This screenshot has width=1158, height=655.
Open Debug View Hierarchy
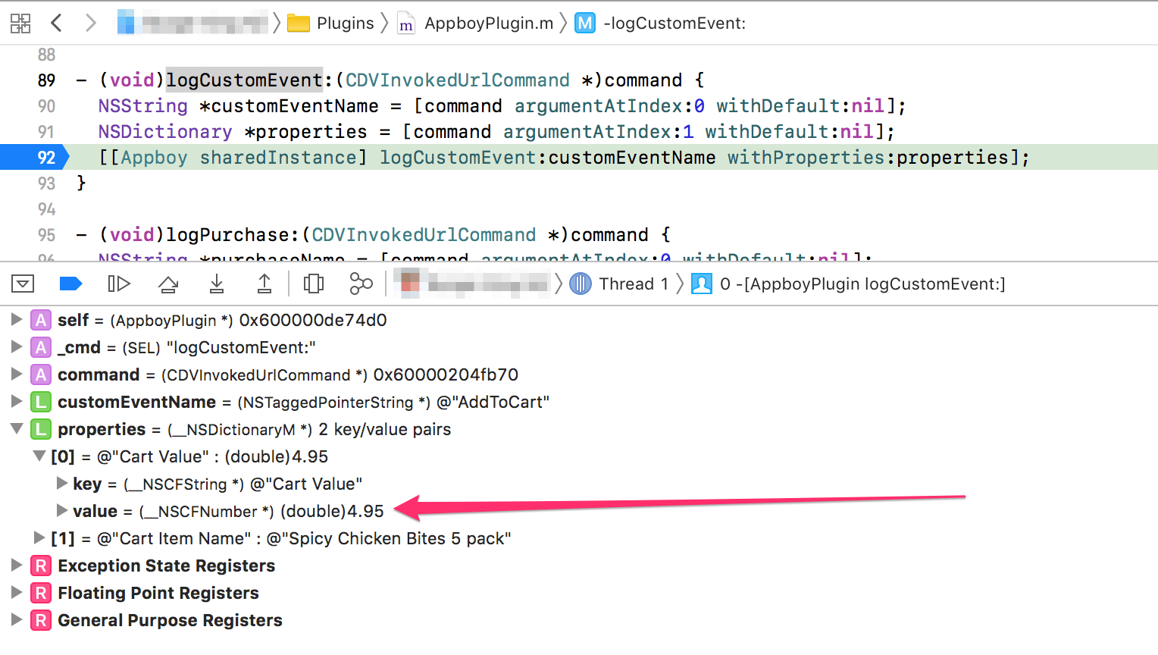click(311, 284)
